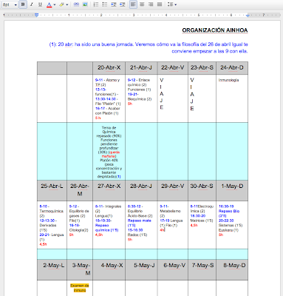This screenshot has height=296, width=283.
Task: Select the 29-Abr-V header cell
Action: (x=173, y=190)
